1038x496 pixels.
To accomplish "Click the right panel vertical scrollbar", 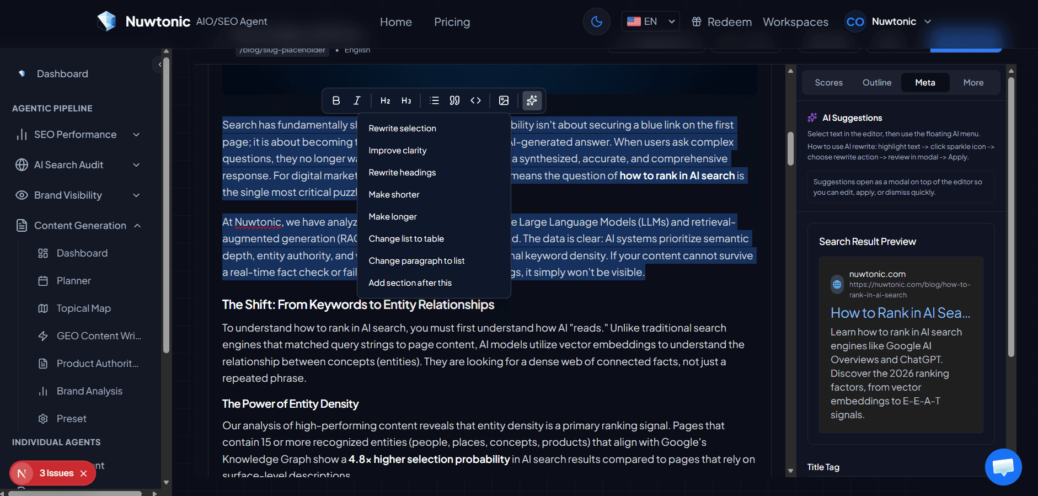I will 1011,216.
